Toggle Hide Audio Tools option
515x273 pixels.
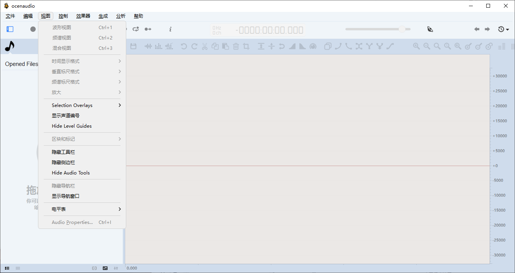[x=71, y=173]
